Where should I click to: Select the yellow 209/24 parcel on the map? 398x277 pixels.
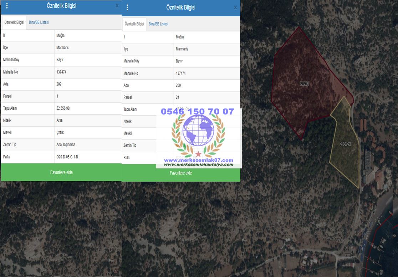(345, 144)
